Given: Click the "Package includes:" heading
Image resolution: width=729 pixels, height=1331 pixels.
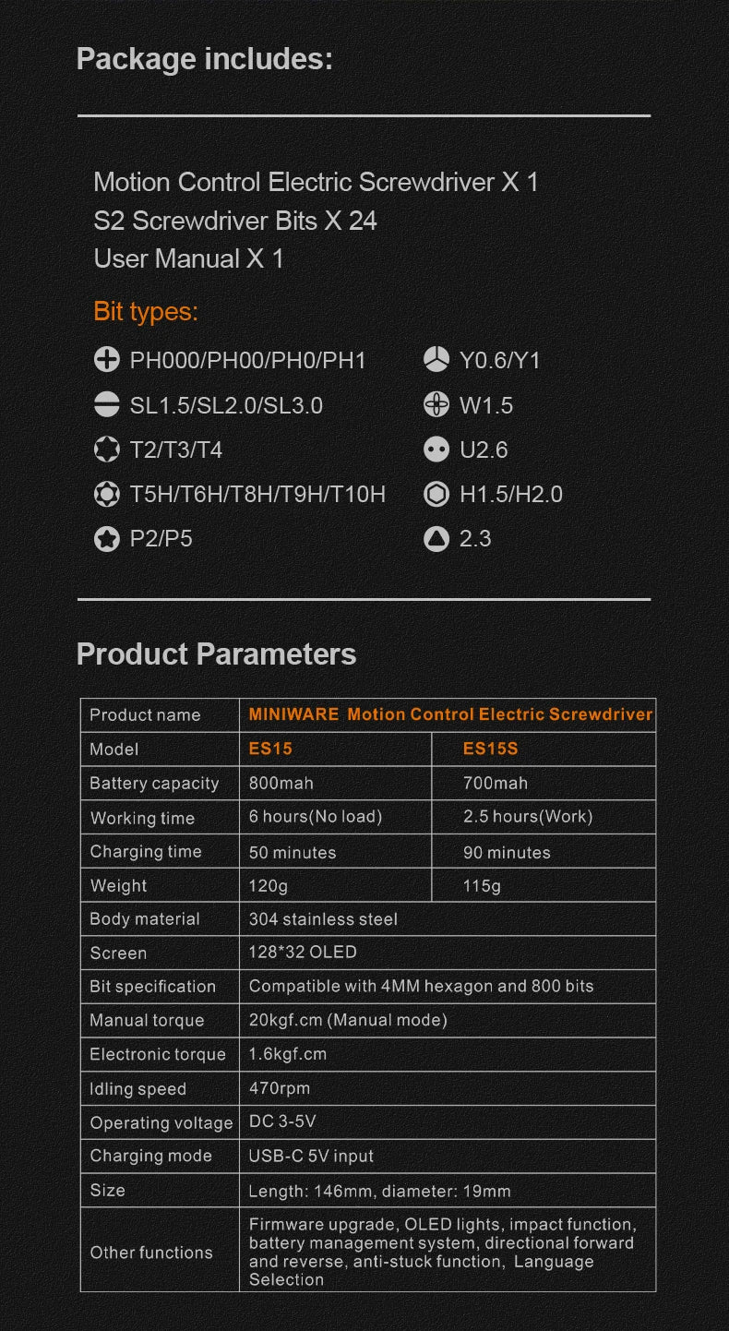Looking at the screenshot, I should pos(204,59).
